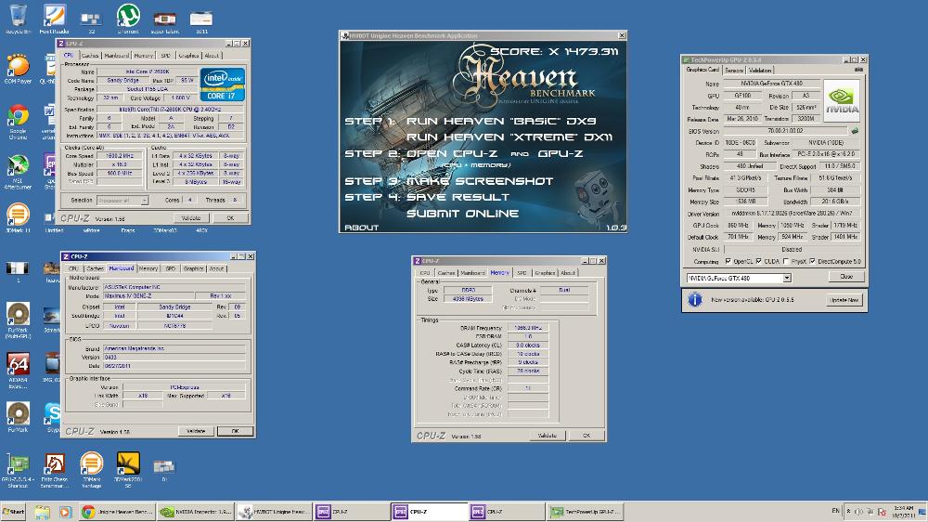The height and width of the screenshot is (522, 928).
Task: Click Validate in the top CPU-Z window
Action: click(x=190, y=218)
